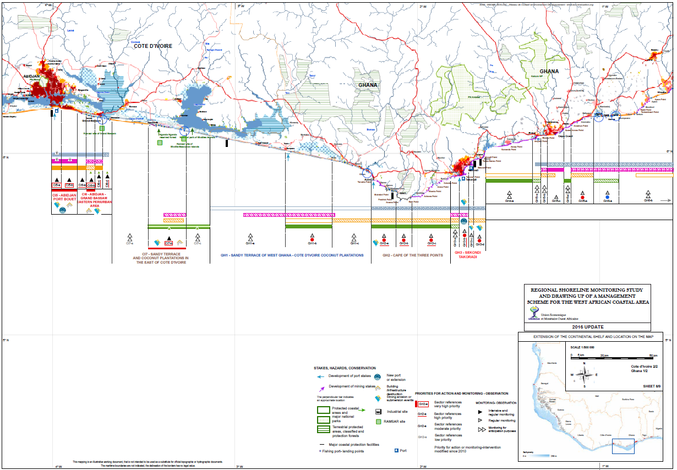Screen dimensions: 677x470
Task: Click the new port icon under CI5 Abidjan
Action: (x=63, y=211)
